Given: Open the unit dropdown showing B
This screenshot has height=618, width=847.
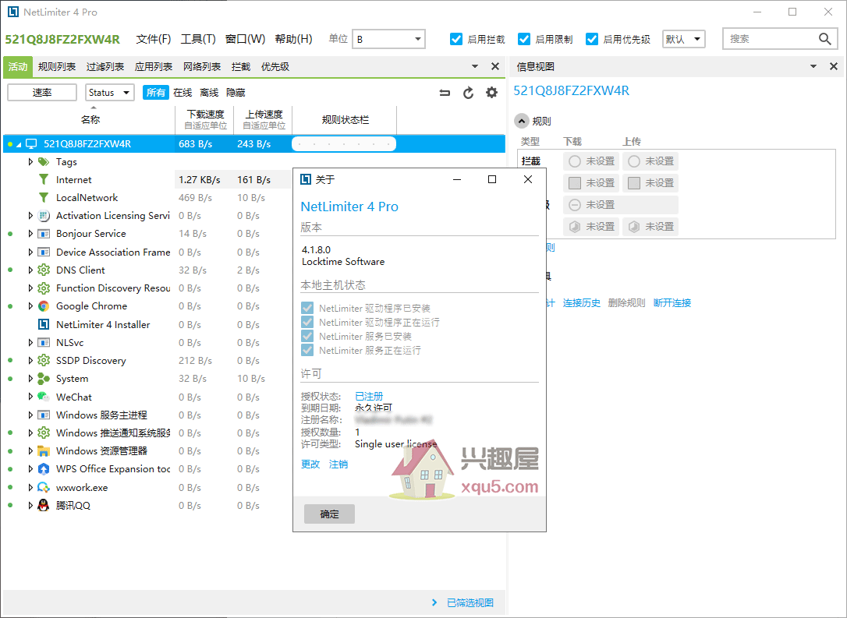Looking at the screenshot, I should click(388, 39).
